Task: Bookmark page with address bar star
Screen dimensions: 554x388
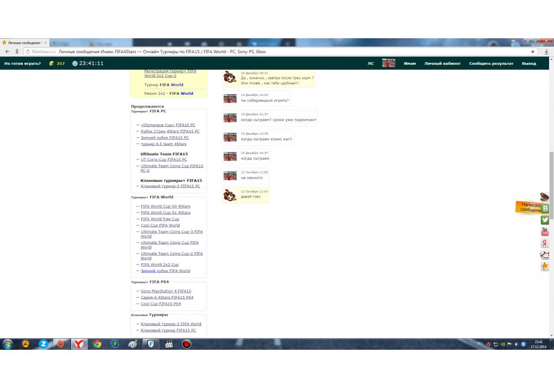Action: click(x=533, y=52)
